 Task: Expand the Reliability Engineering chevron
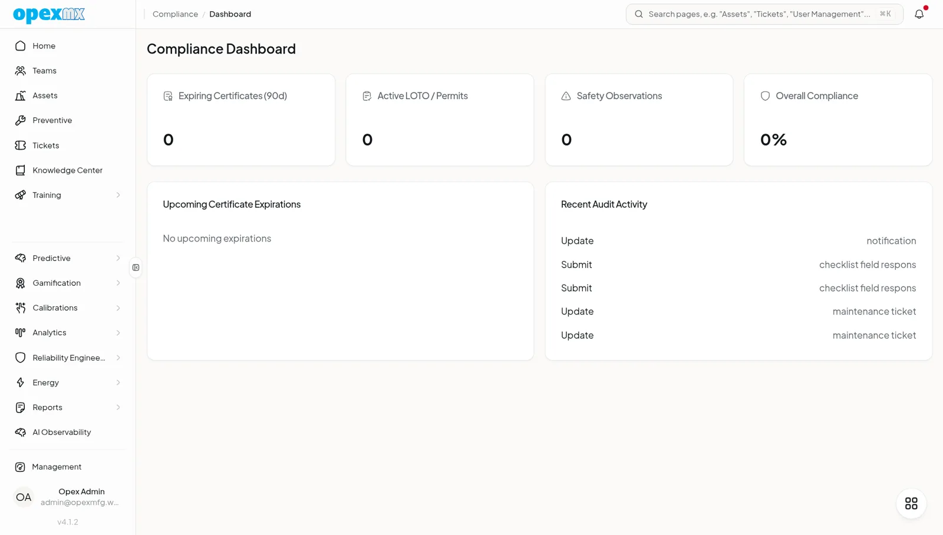click(x=118, y=358)
